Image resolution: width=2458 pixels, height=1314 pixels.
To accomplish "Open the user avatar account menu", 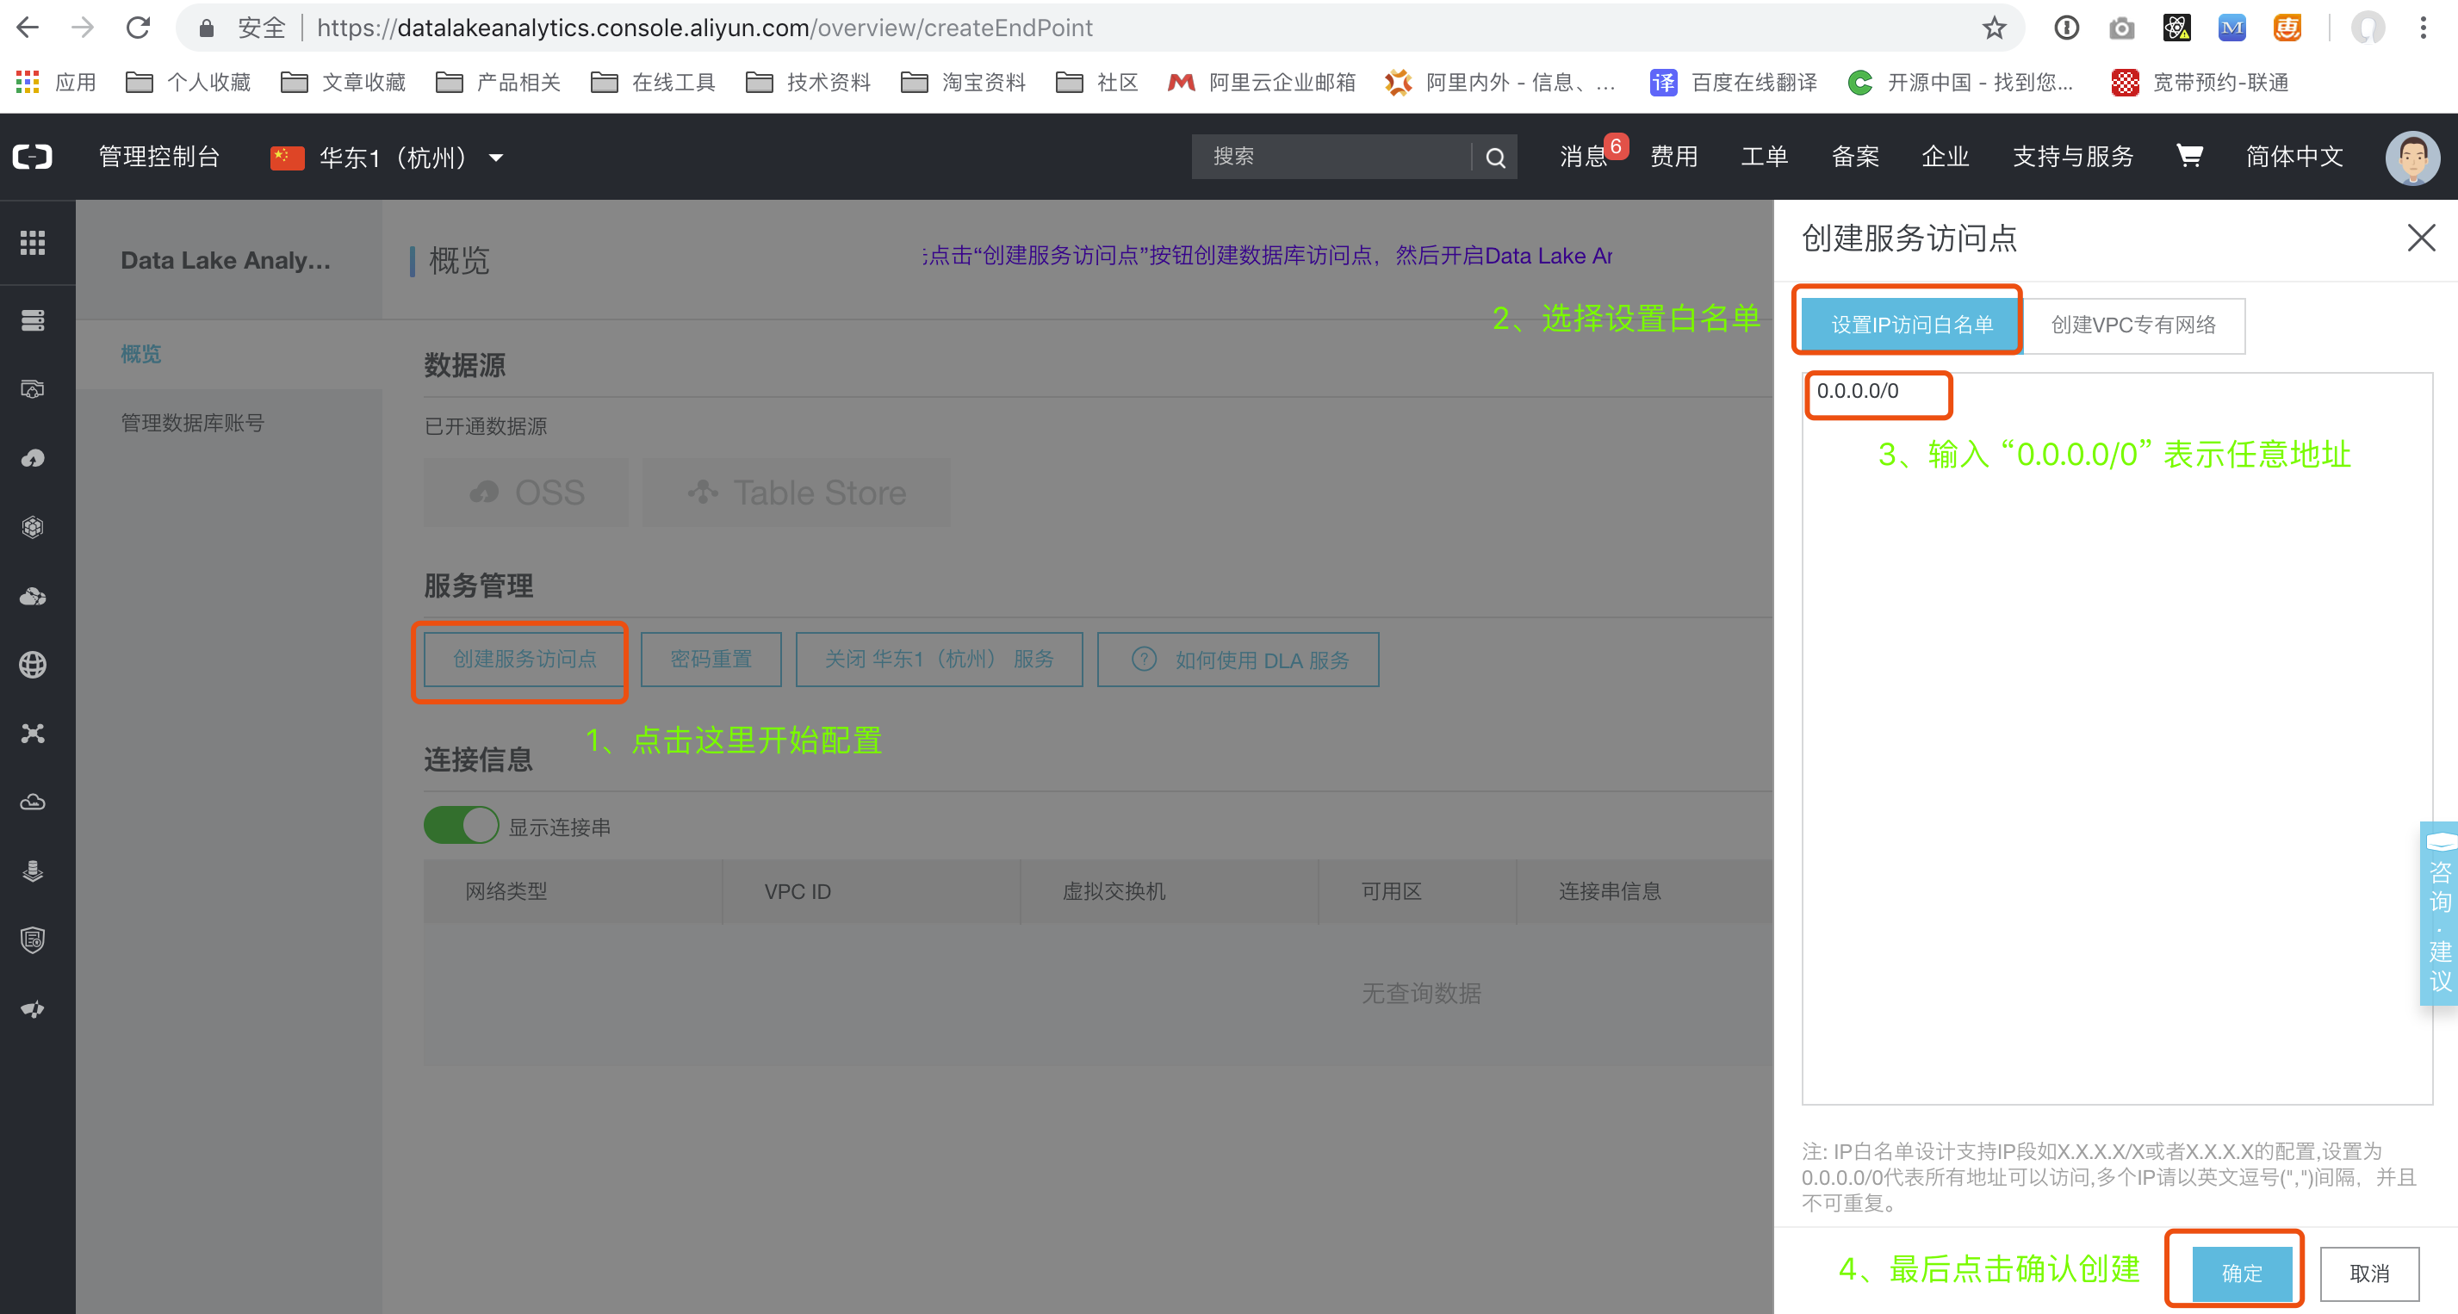I will 2412,158.
